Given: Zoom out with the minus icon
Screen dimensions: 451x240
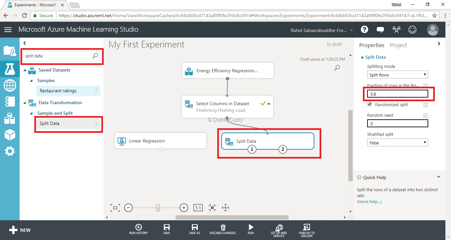Looking at the screenshot, I should (x=128, y=208).
